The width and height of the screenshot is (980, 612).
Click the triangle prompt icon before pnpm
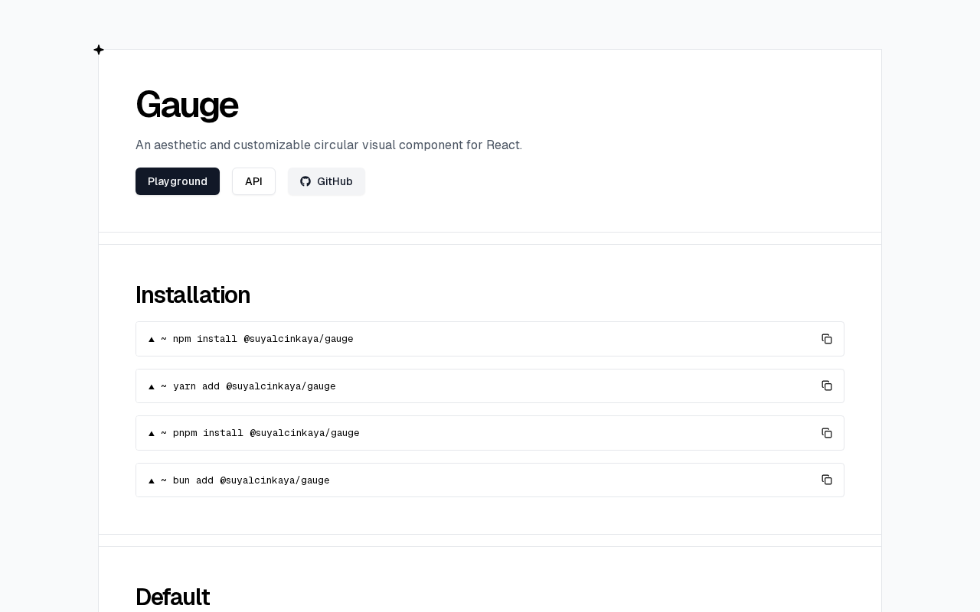coord(152,433)
